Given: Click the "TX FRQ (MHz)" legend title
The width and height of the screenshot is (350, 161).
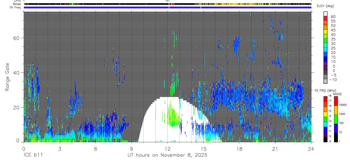Looking at the screenshot, I should (325, 91).
